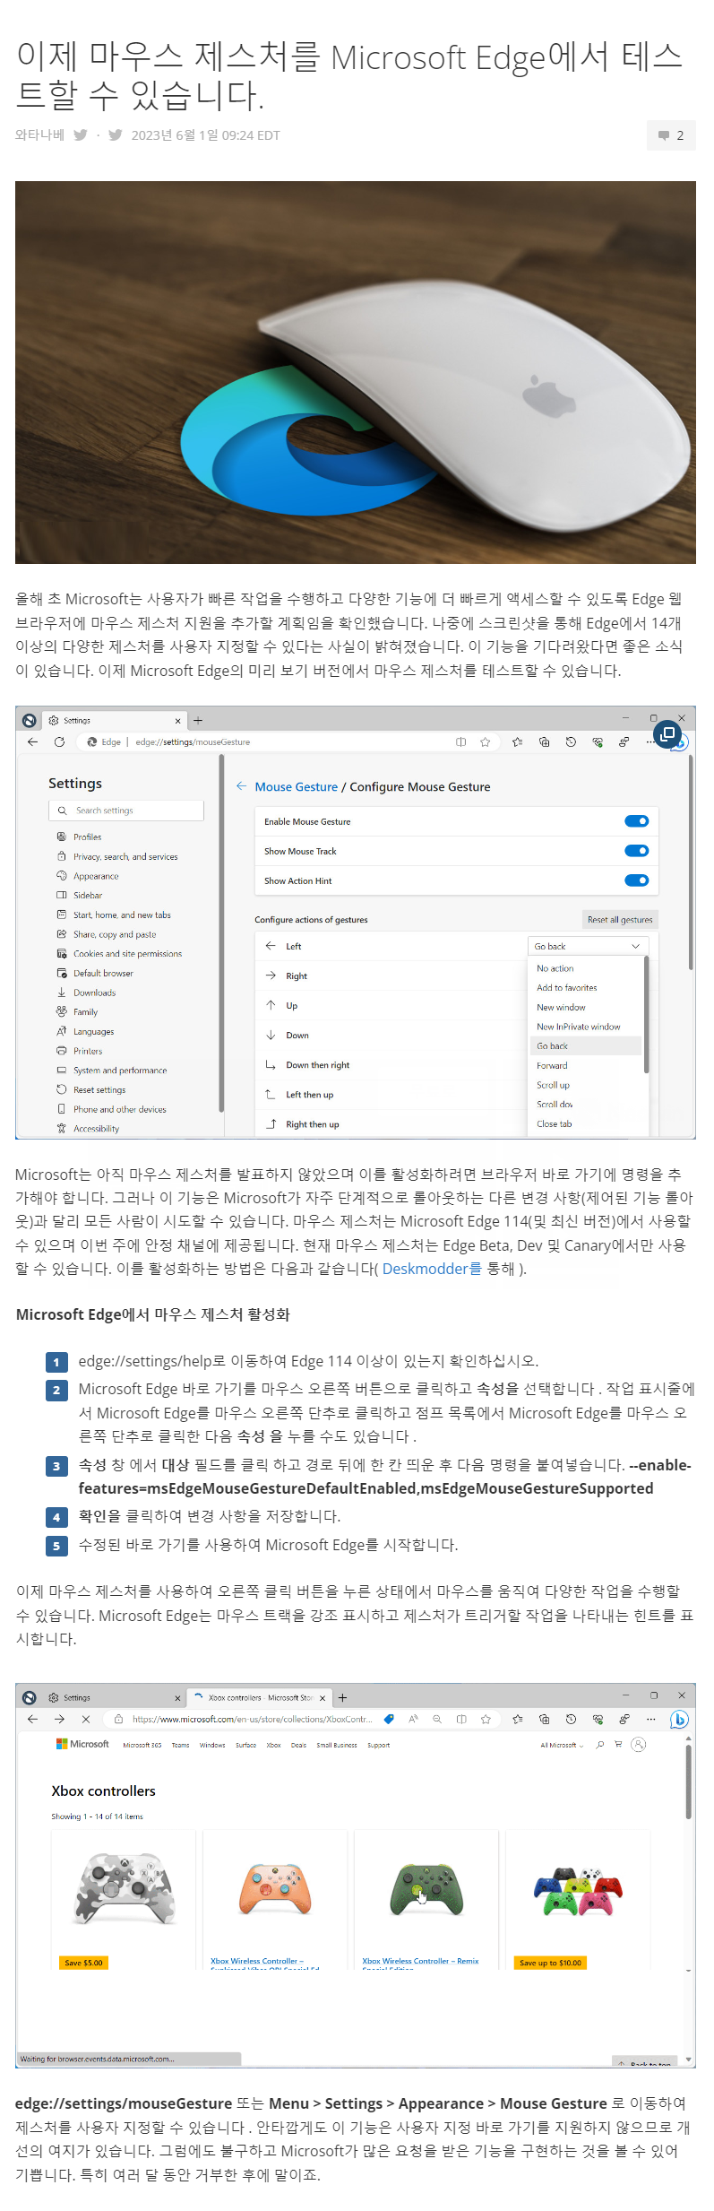The height and width of the screenshot is (2211, 714).
Task: Click zoom magnifier icon in Xbox screenshot address bar
Action: (x=437, y=1720)
